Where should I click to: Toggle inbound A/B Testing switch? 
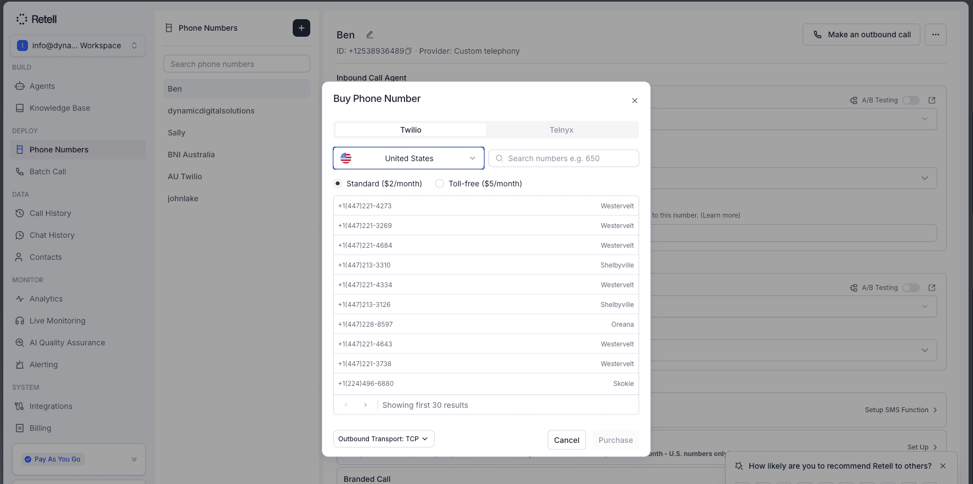pos(911,100)
